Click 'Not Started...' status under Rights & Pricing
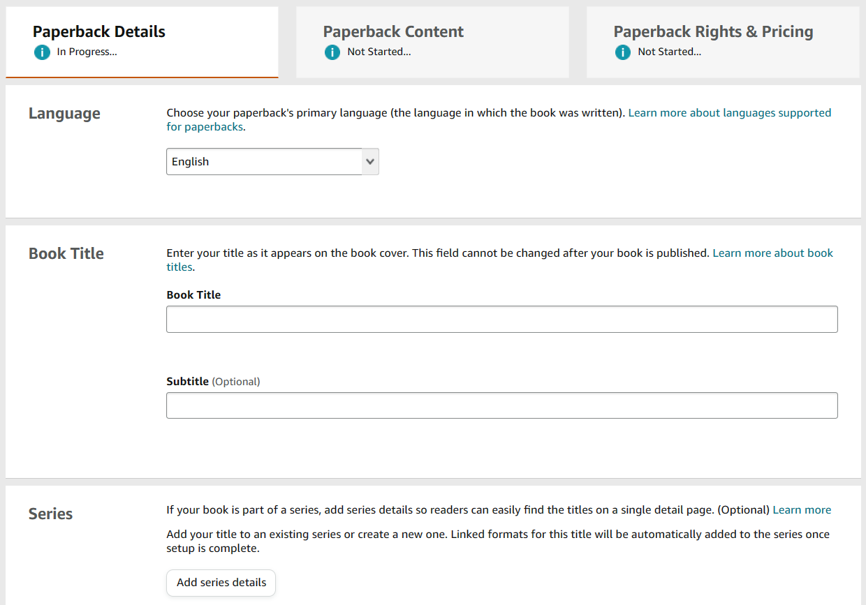Viewport: 866px width, 605px height. coord(669,52)
